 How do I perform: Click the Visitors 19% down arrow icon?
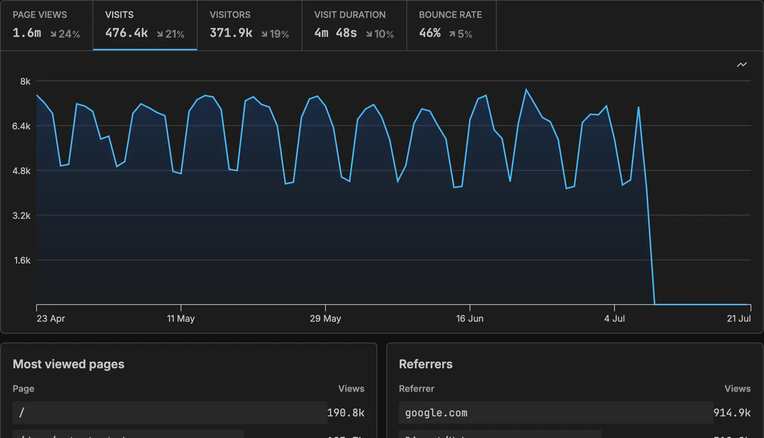[264, 34]
